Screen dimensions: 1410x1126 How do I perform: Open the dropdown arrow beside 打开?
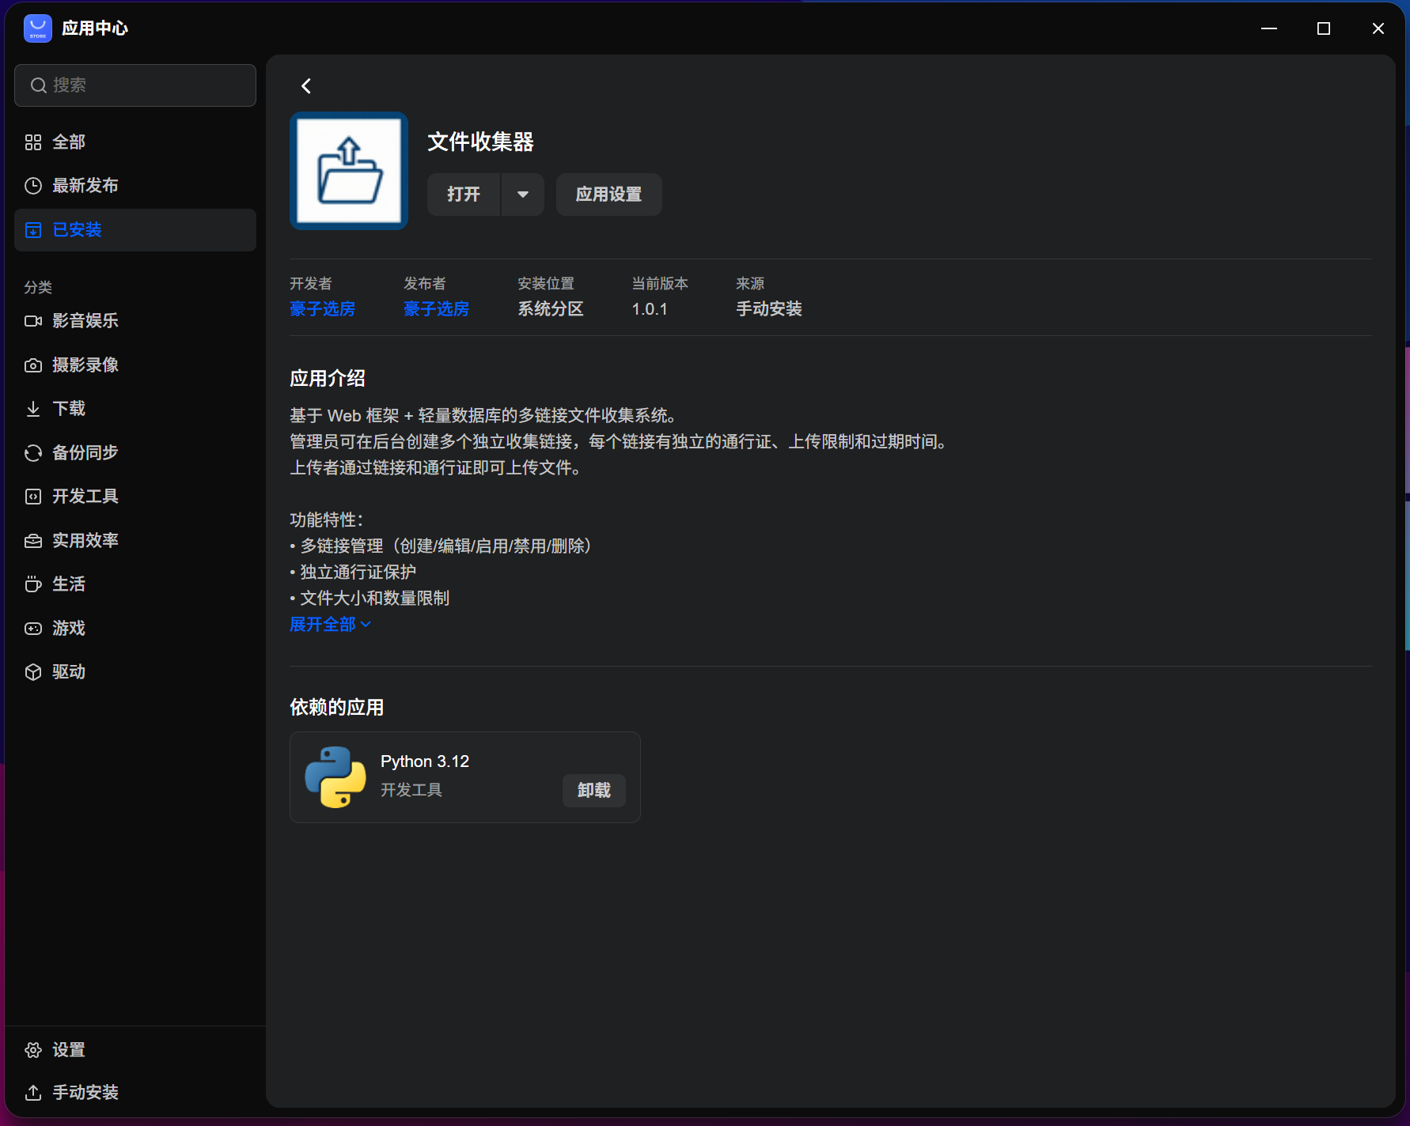pyautogui.click(x=523, y=195)
